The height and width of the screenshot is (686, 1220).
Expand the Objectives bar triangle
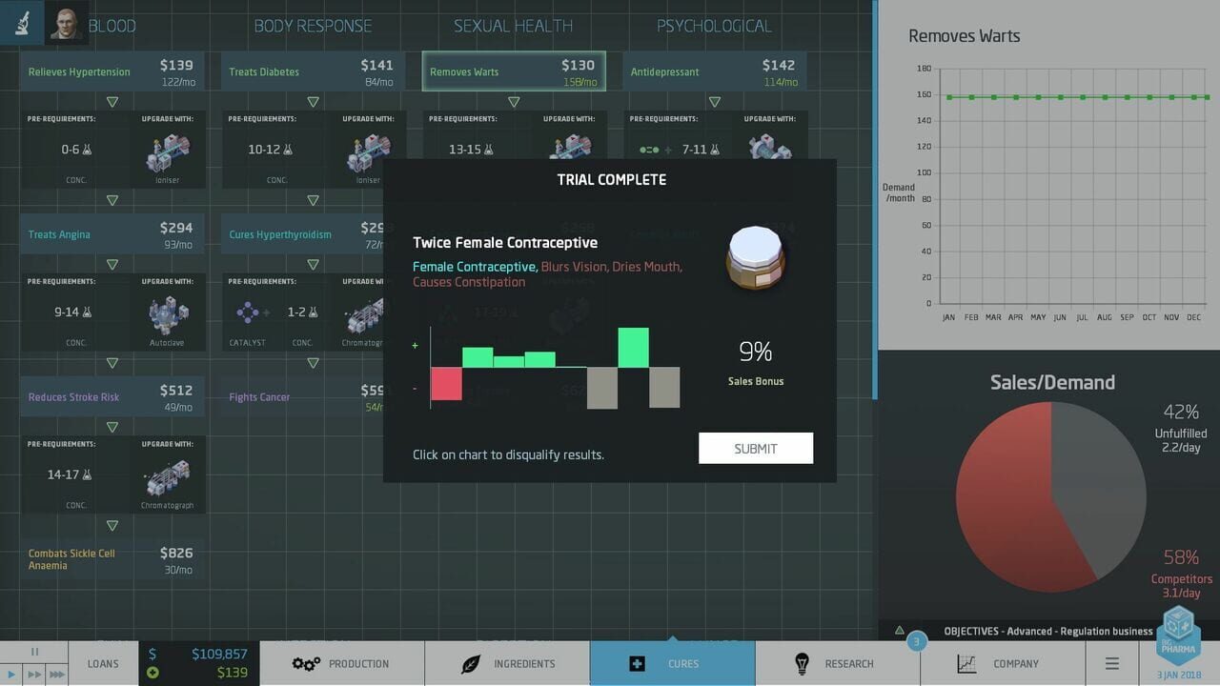click(x=899, y=631)
